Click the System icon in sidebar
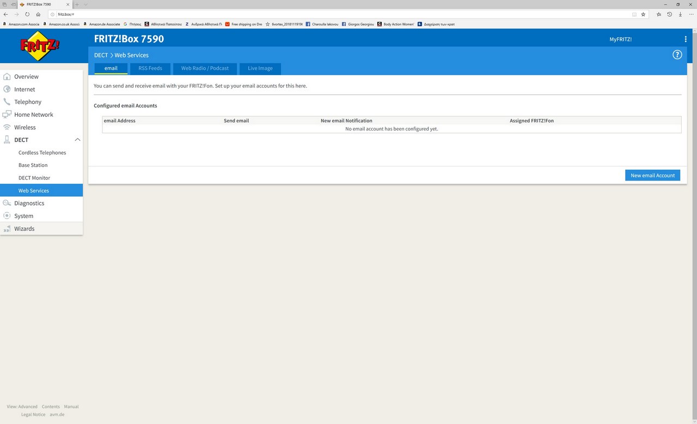Image resolution: width=697 pixels, height=424 pixels. click(x=7, y=216)
